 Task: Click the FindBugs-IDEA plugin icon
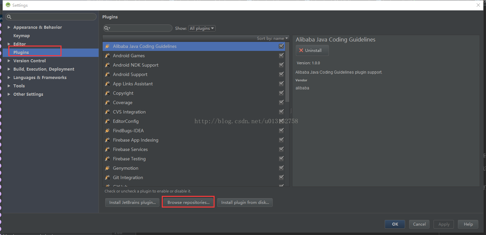pyautogui.click(x=107, y=131)
